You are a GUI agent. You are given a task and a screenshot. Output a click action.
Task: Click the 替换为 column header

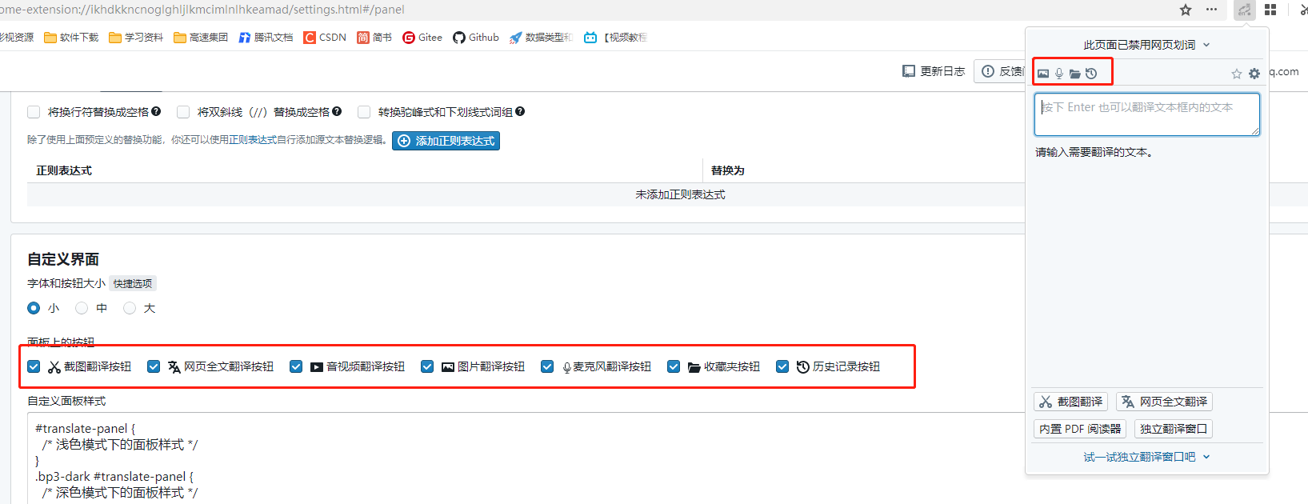click(727, 170)
